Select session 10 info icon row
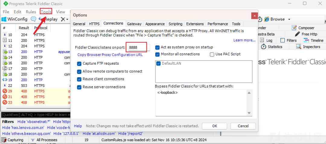The height and width of the screenshot is (144, 326). coord(5,35)
